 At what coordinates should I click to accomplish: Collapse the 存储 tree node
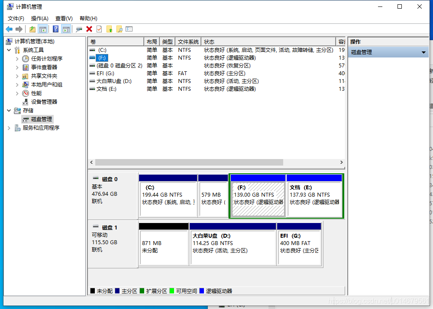coord(9,110)
